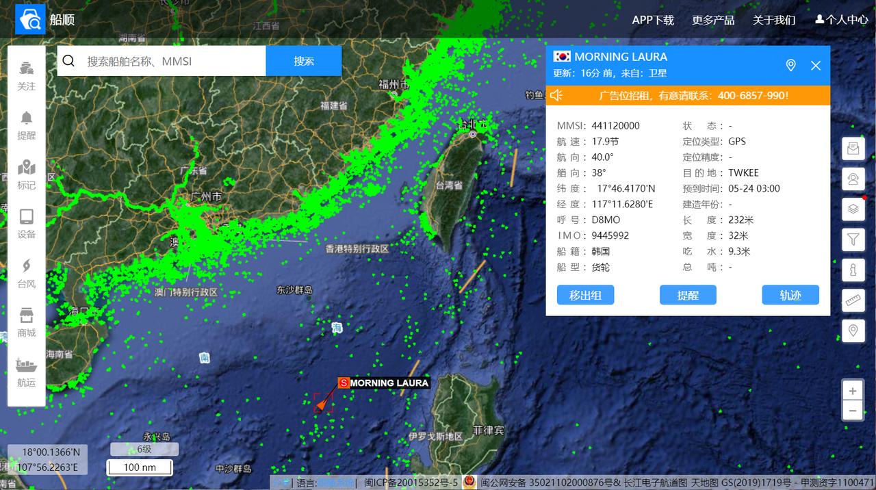
Task: Click the 搜索 search button
Action: 304,61
